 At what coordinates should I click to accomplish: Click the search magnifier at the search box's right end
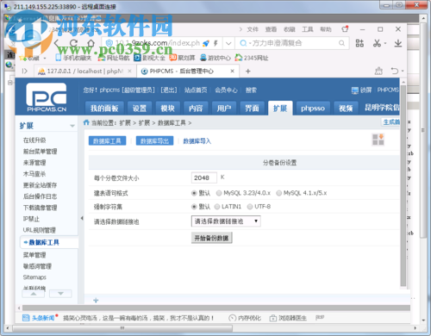click(341, 43)
